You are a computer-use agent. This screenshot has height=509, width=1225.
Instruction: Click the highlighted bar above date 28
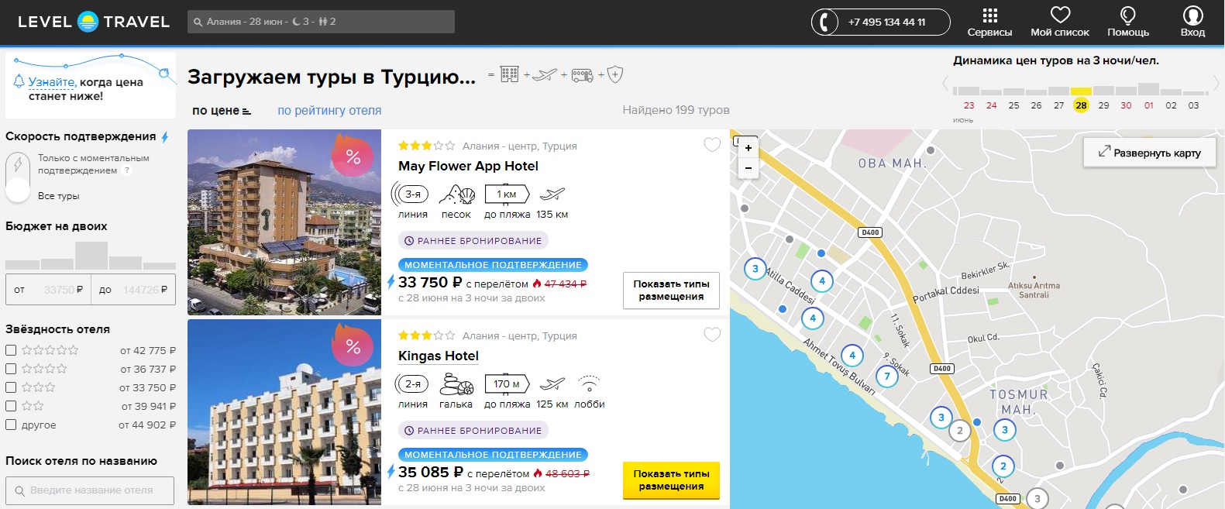pos(1081,91)
